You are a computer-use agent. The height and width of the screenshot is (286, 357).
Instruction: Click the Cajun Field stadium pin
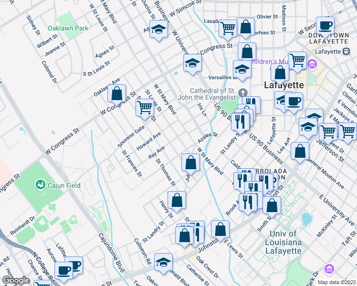[41, 185]
